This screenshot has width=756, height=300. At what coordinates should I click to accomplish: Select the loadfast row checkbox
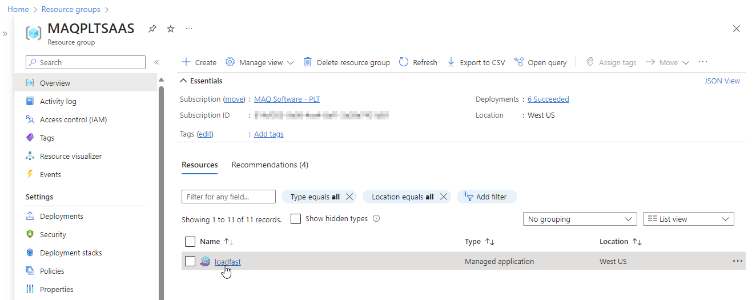[191, 261]
